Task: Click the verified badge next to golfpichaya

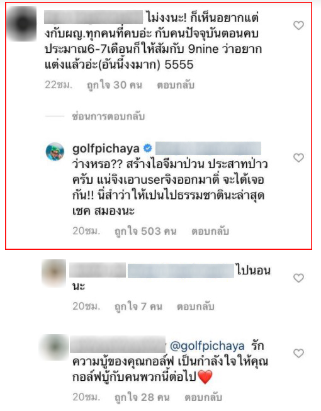Action: click(148, 149)
